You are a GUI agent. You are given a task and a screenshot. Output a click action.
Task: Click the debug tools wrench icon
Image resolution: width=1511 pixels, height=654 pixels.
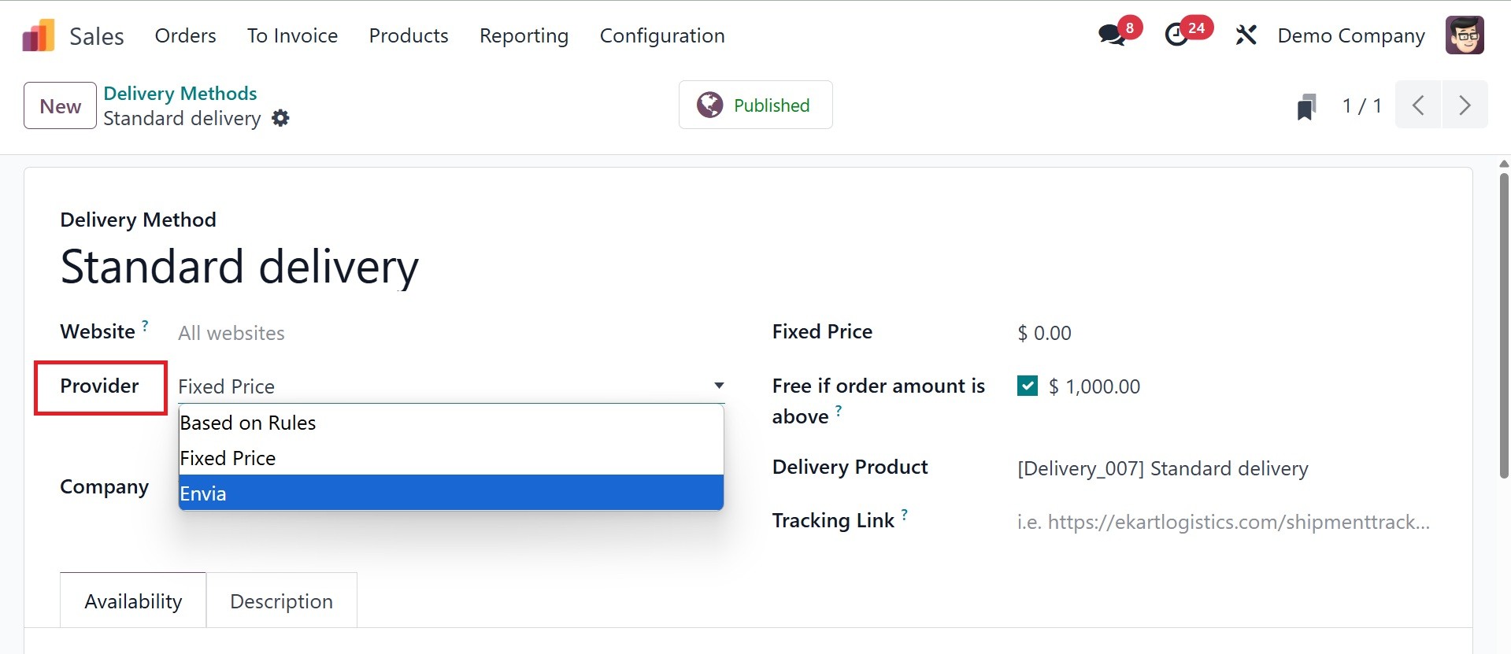(x=1246, y=35)
